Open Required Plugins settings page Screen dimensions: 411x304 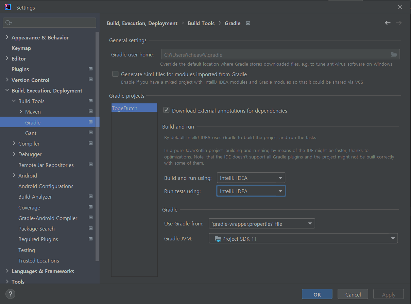[38, 239]
